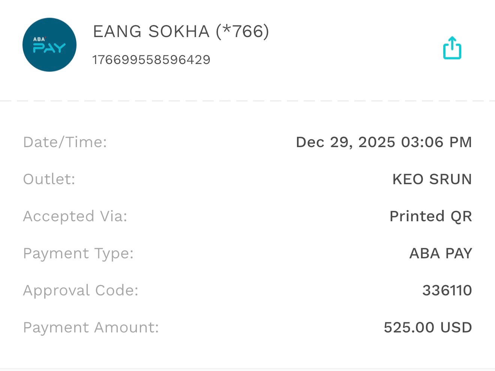Click the Approval Code label
The height and width of the screenshot is (371, 495).
coord(81,291)
